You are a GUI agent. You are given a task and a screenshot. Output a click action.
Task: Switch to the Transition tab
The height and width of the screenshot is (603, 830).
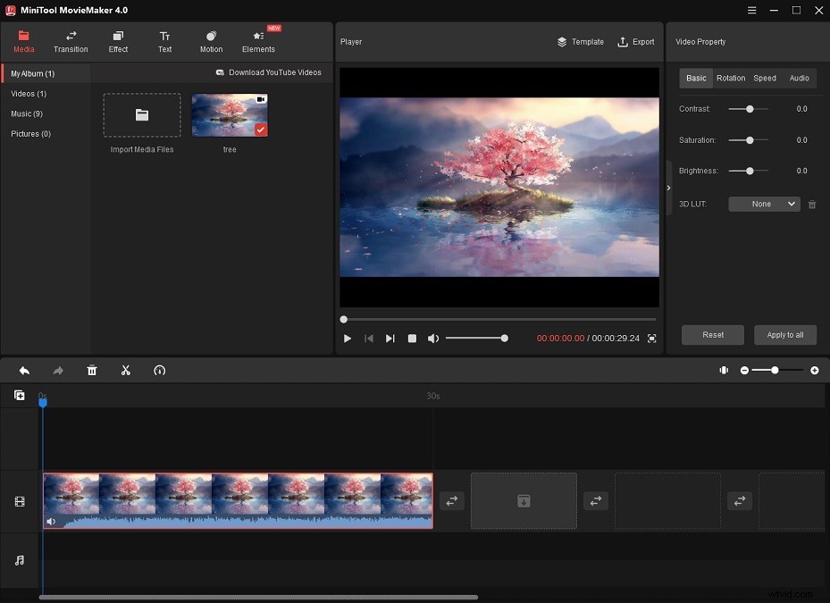point(71,42)
